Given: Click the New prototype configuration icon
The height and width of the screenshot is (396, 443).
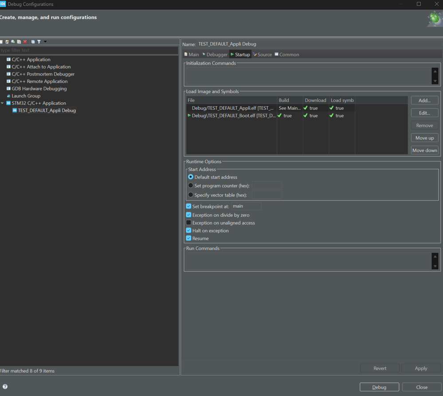Looking at the screenshot, I should 7,42.
